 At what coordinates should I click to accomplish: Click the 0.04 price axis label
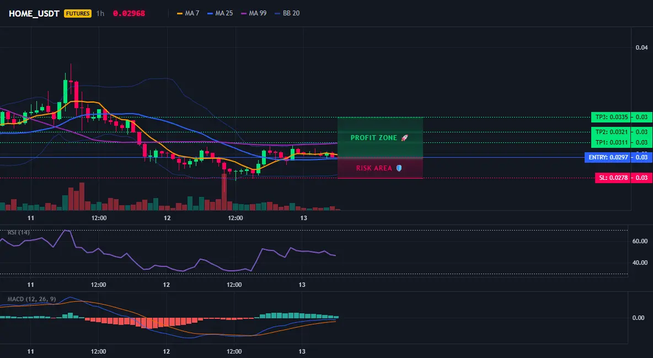click(642, 47)
